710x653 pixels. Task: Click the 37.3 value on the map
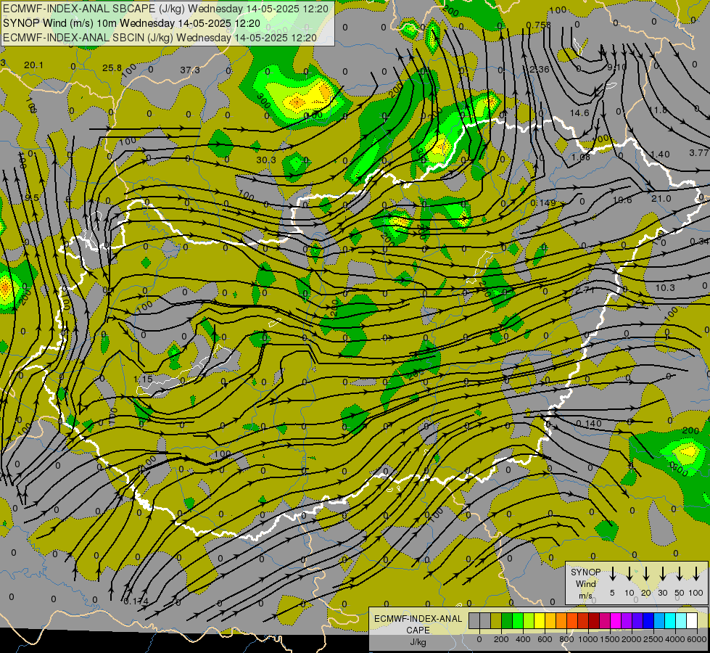190,70
